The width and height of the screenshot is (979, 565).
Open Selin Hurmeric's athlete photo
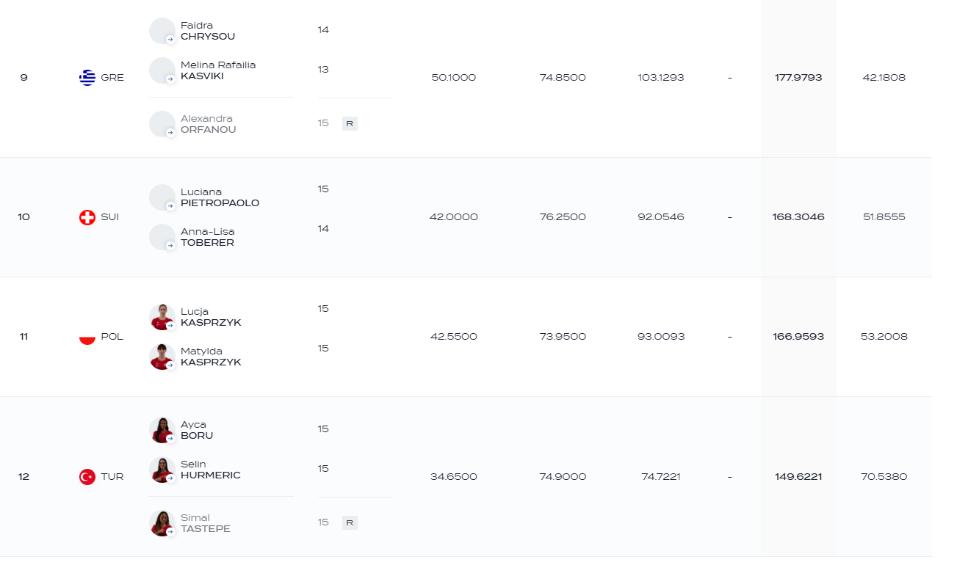(x=162, y=470)
